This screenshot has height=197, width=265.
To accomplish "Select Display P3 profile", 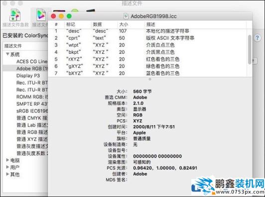I will (x=28, y=75).
